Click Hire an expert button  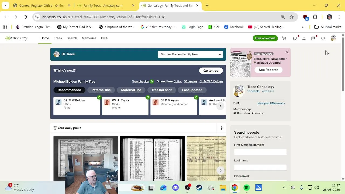coord(265,38)
